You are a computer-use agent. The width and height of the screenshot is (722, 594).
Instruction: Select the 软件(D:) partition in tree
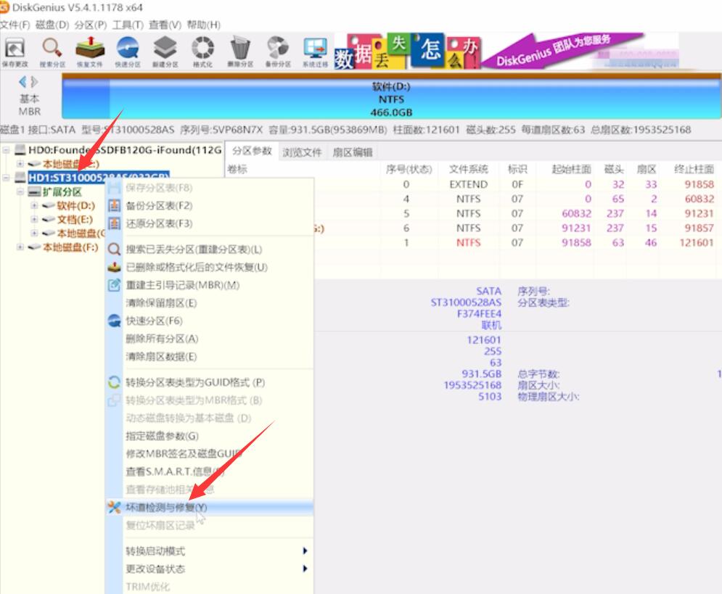(x=75, y=205)
